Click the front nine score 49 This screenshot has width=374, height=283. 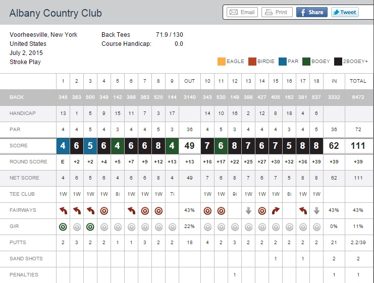[x=190, y=146]
